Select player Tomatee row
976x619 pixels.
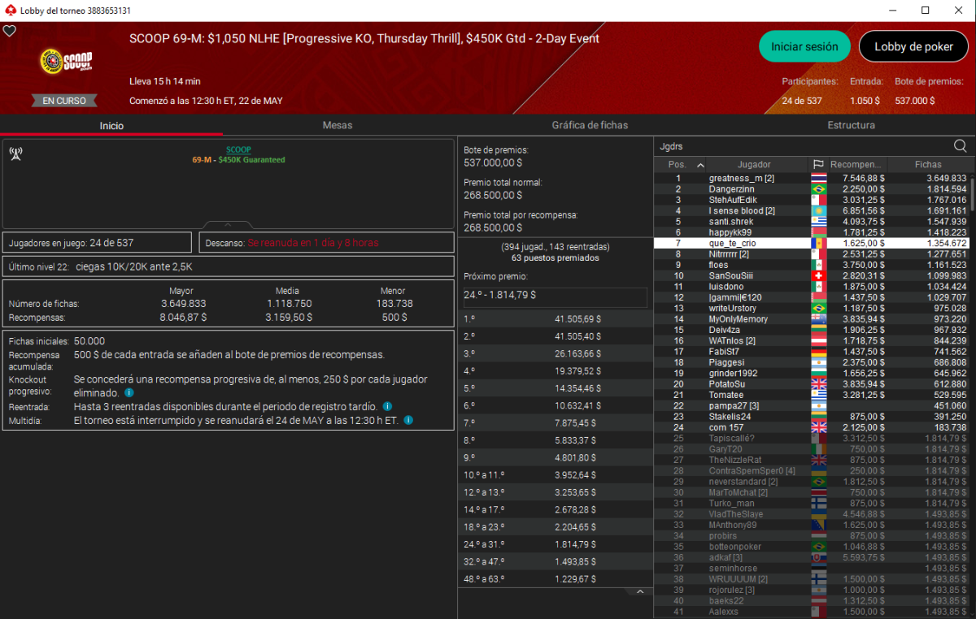(x=811, y=395)
